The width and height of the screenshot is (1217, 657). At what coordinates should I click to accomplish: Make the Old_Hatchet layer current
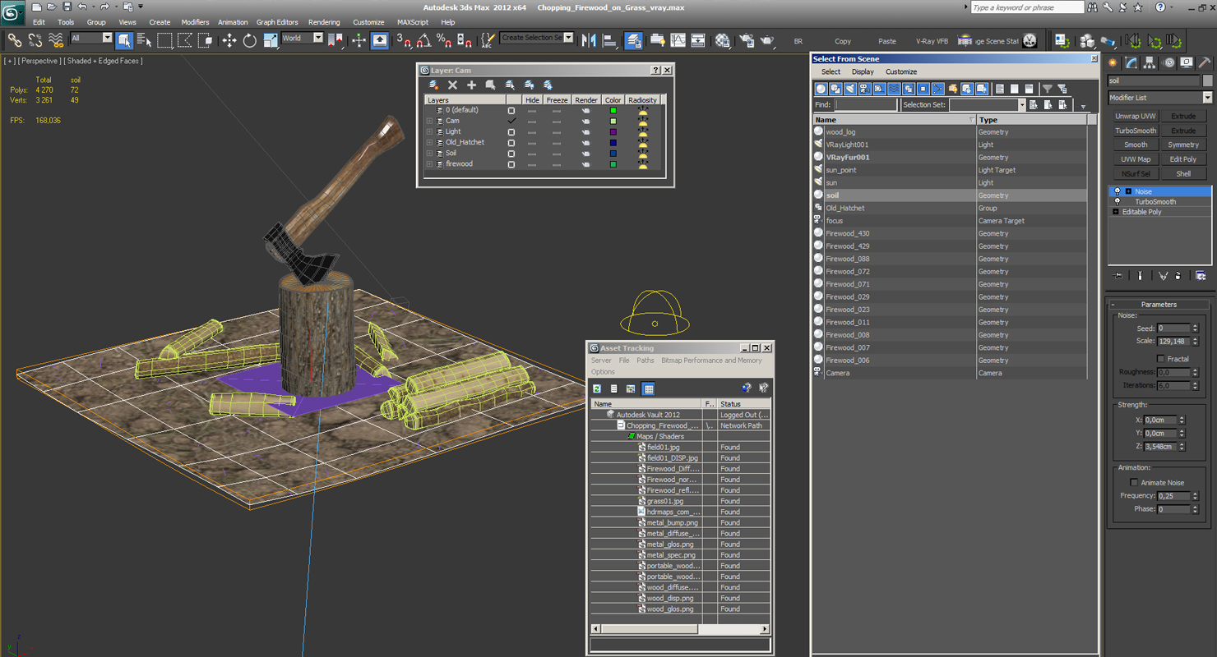click(x=511, y=142)
